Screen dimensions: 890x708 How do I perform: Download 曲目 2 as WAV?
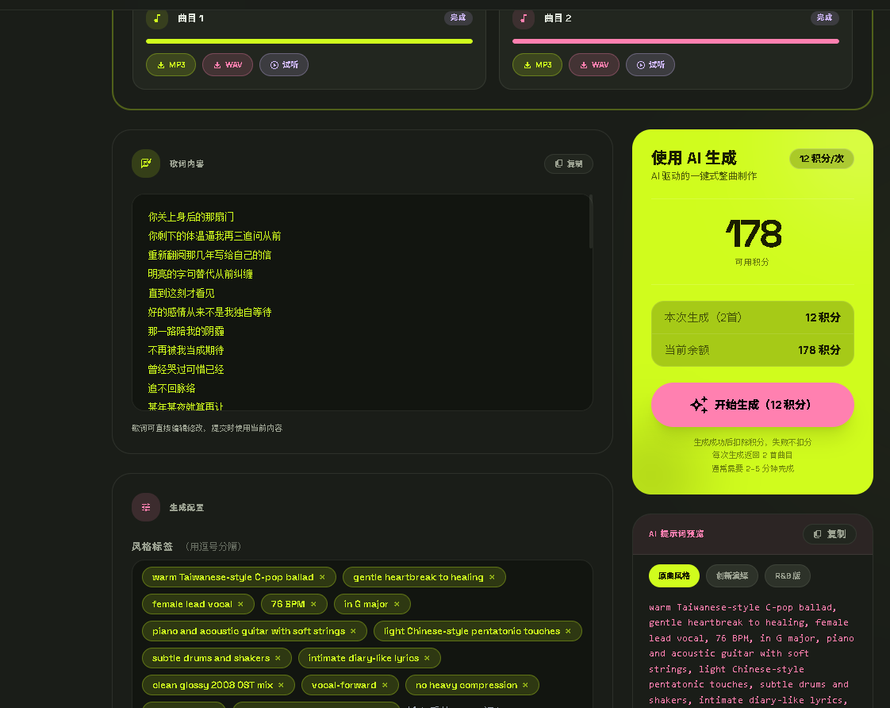pos(593,65)
